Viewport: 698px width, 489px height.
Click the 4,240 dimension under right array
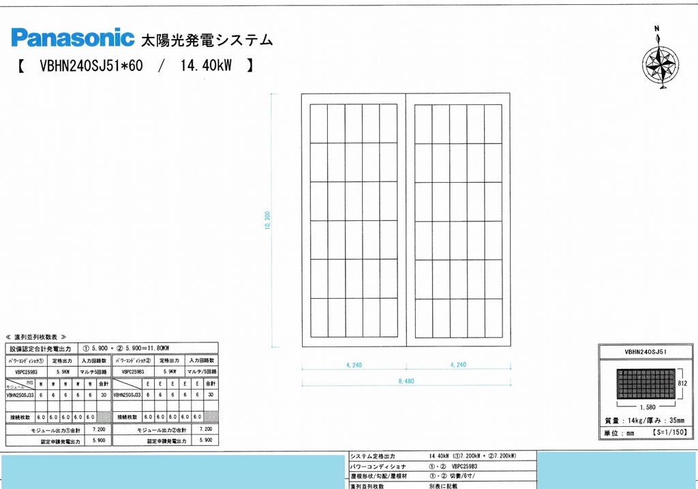click(459, 365)
